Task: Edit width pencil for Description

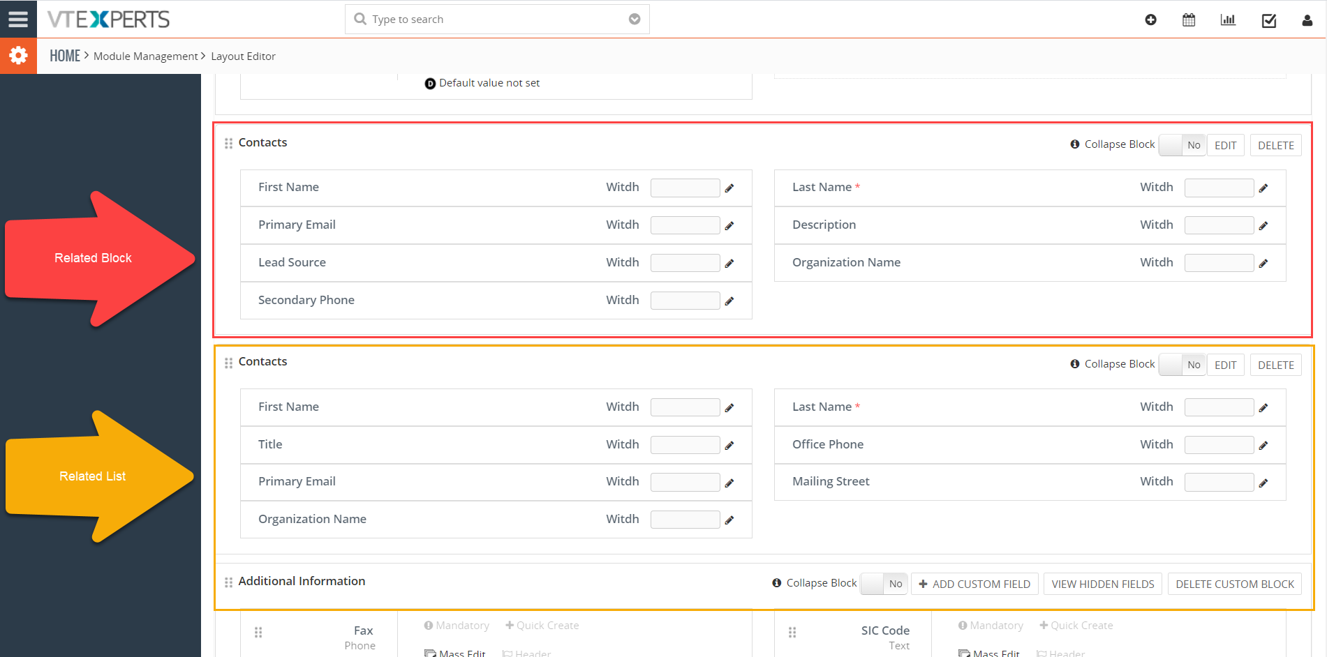Action: [x=1263, y=225]
